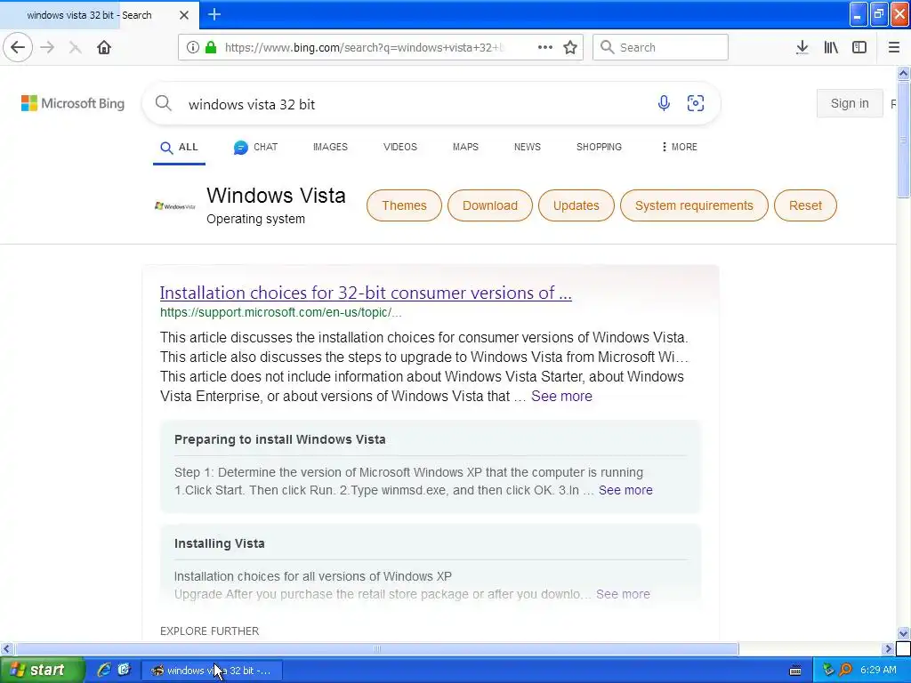The image size is (911, 683).
Task: Launch Internet Explorer from quick launch
Action: tap(104, 670)
